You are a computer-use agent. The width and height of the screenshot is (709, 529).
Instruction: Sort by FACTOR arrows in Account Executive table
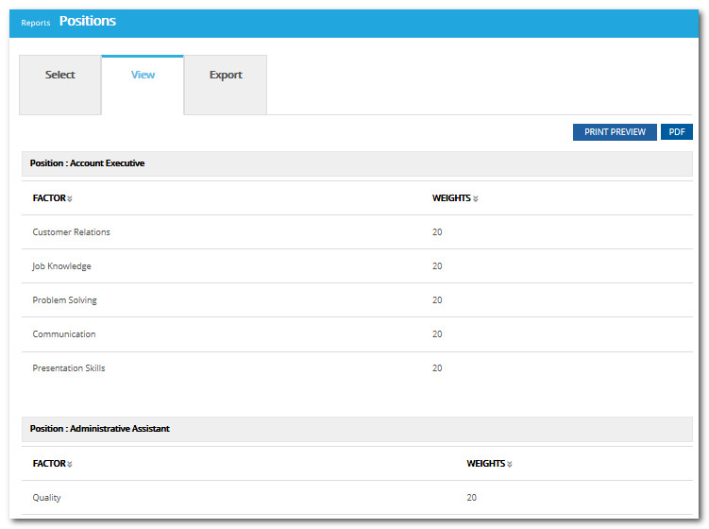(x=70, y=199)
